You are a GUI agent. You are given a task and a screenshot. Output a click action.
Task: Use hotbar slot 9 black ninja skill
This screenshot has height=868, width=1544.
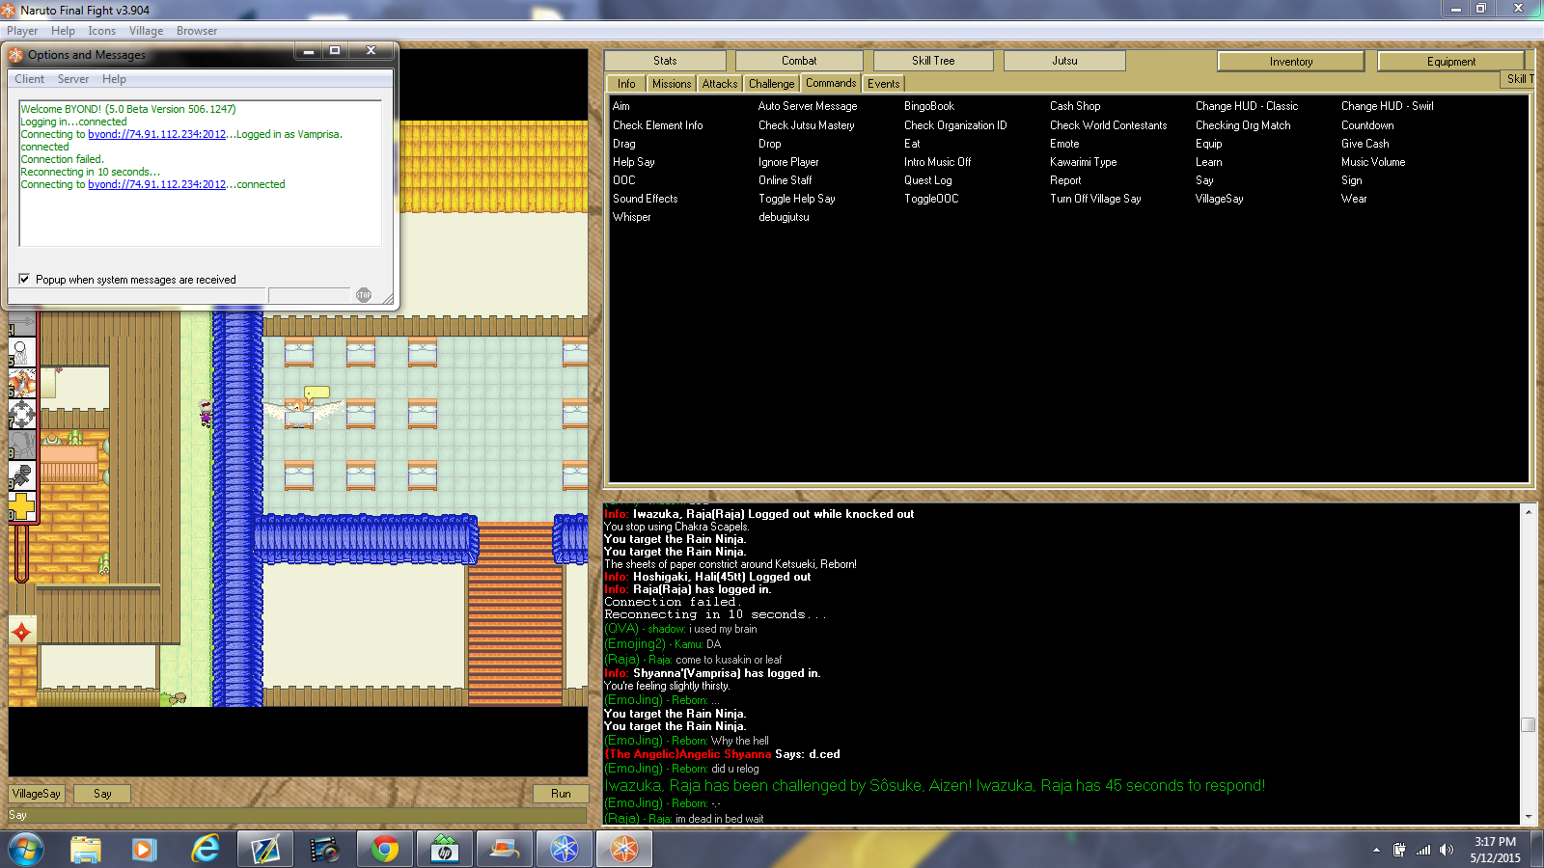pos(22,475)
